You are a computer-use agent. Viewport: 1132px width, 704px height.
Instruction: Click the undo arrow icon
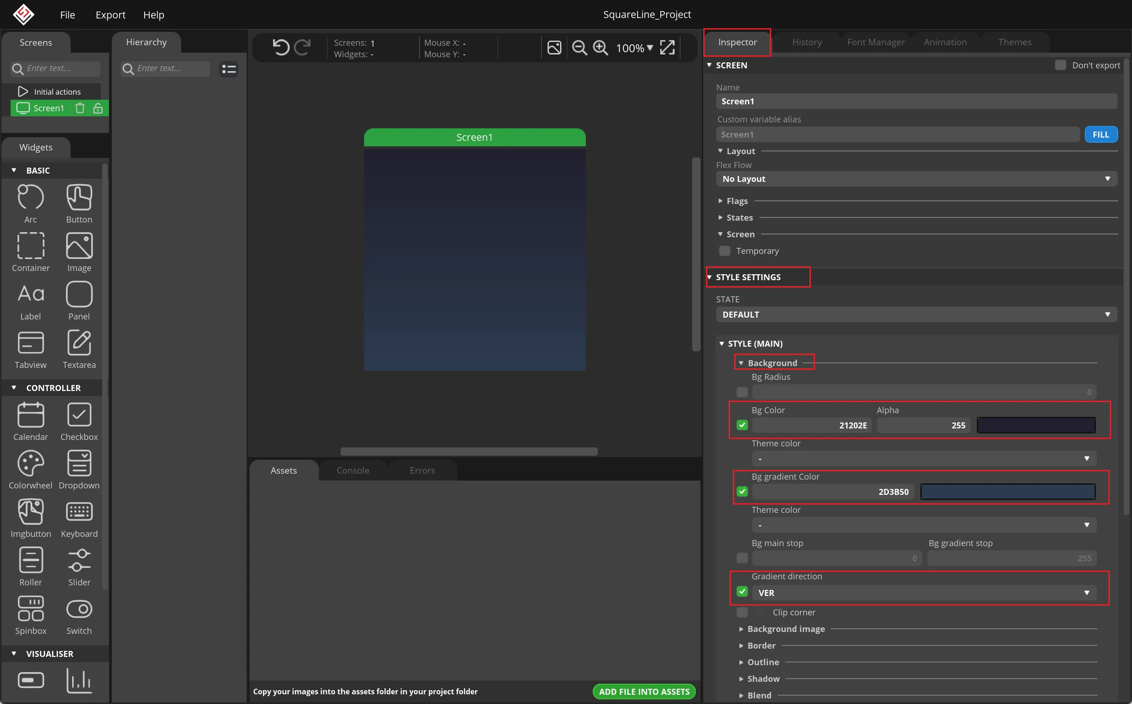click(x=280, y=48)
